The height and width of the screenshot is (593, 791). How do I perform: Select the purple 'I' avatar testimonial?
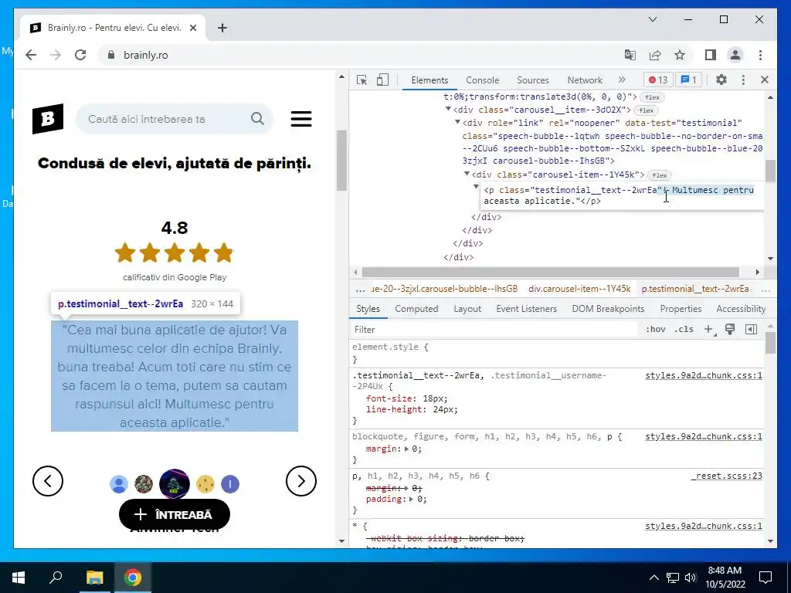(x=230, y=484)
